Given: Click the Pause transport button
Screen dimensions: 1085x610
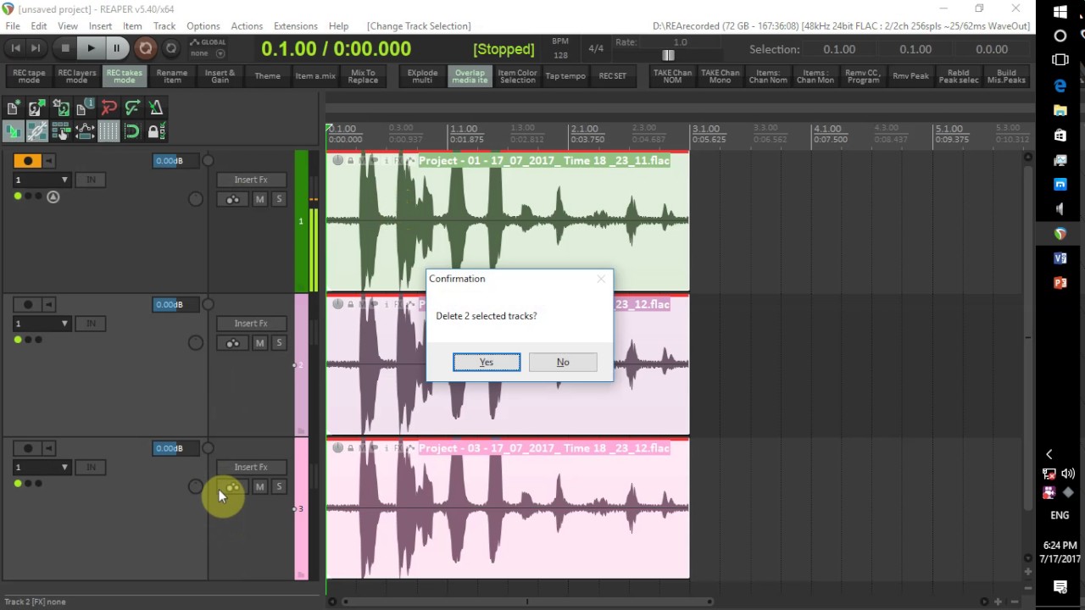Looking at the screenshot, I should [116, 48].
